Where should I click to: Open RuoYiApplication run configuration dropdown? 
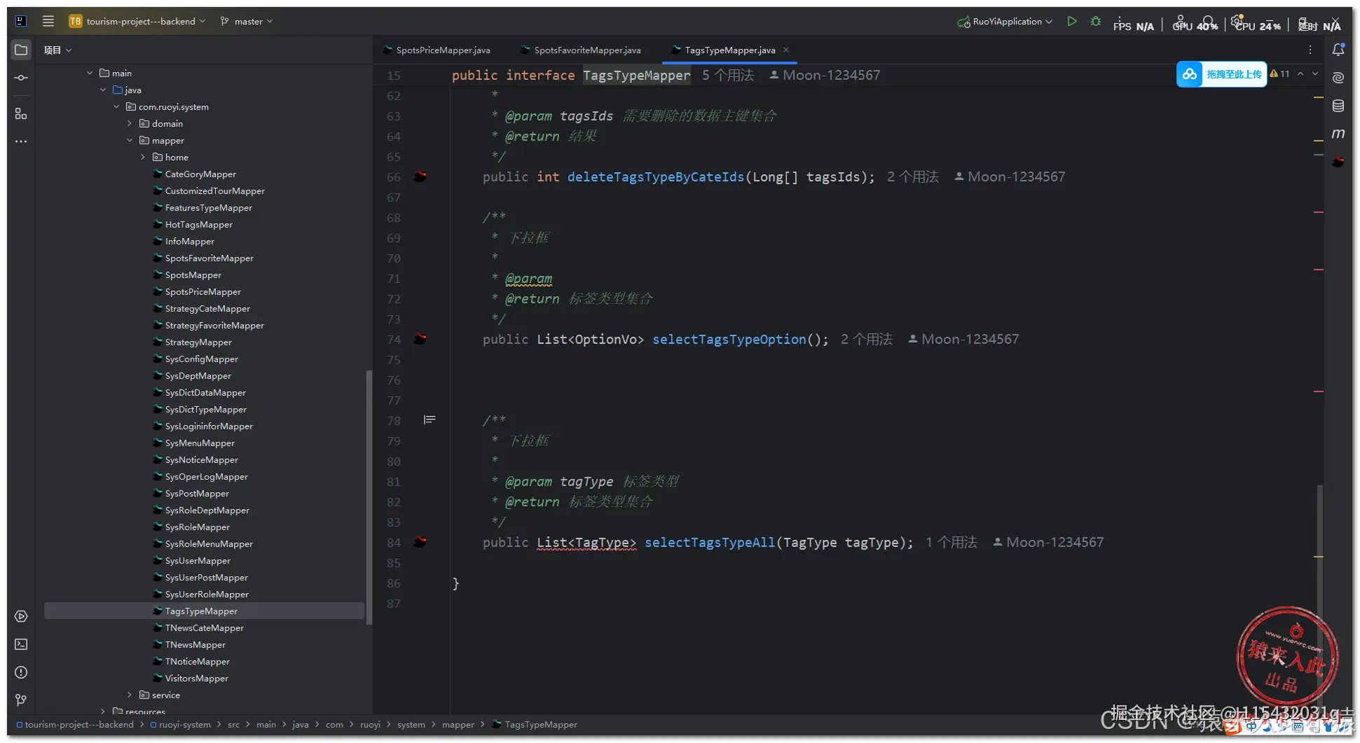[x=1005, y=21]
